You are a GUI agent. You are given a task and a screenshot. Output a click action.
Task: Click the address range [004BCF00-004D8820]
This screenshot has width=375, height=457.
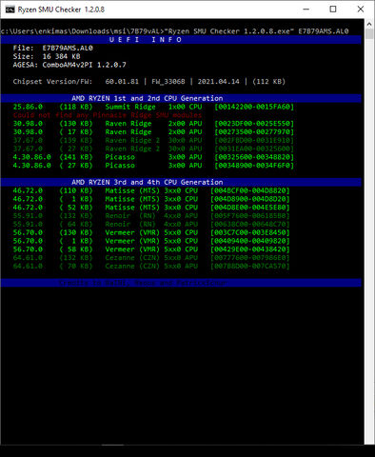click(x=250, y=190)
